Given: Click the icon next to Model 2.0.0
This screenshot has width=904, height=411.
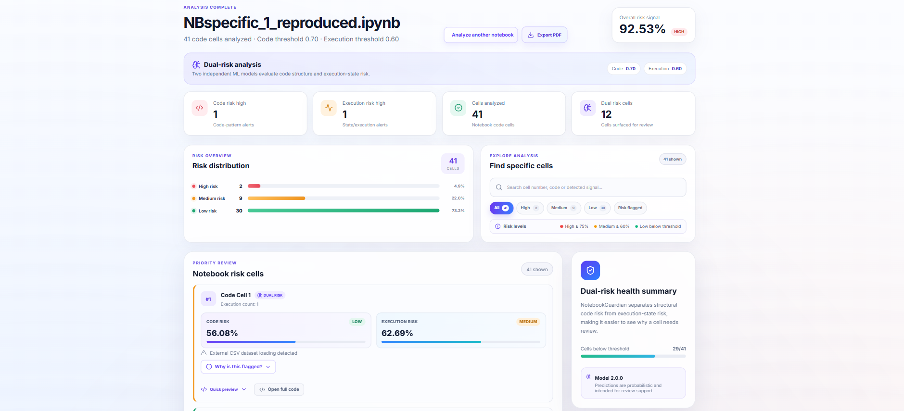Looking at the screenshot, I should (x=588, y=377).
